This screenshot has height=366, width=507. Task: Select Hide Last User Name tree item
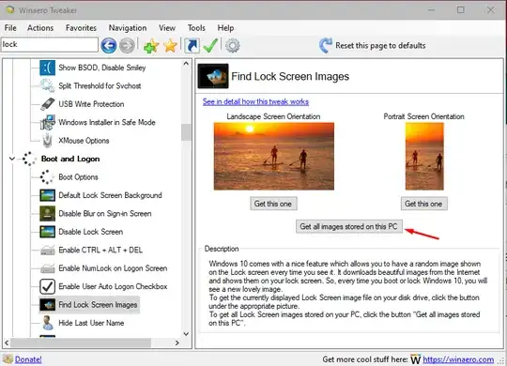click(x=91, y=323)
